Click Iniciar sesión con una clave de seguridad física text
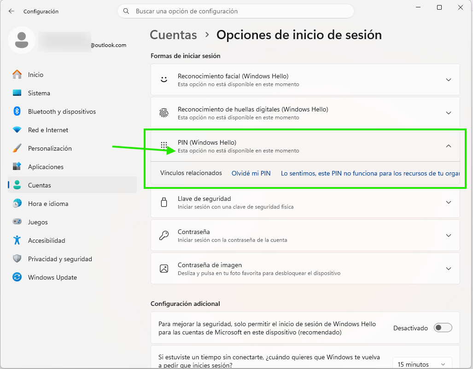This screenshot has width=473, height=369. 236,207
